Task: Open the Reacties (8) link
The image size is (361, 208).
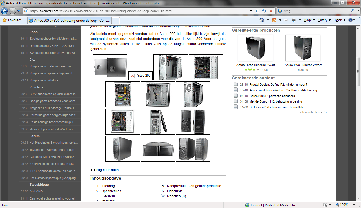Action: [176, 196]
